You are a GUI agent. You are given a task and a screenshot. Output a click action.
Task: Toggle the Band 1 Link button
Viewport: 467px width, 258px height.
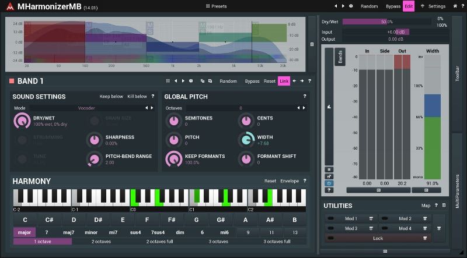tap(284, 81)
